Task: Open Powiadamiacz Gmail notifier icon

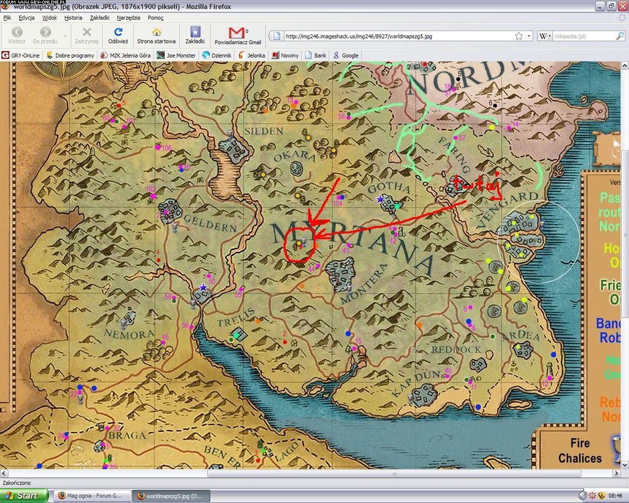Action: point(237,35)
